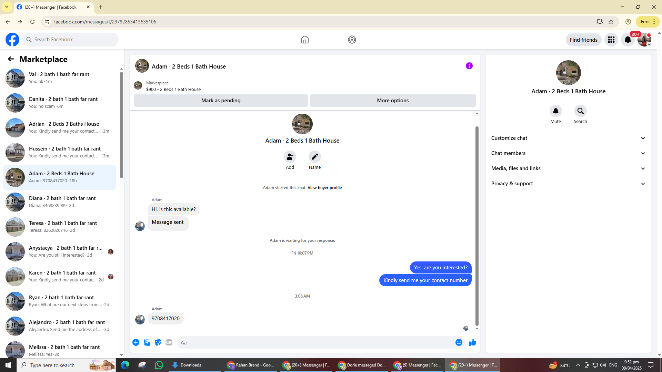Open the emoji picker in message box
Image resolution: width=662 pixels, height=372 pixels.
click(459, 342)
